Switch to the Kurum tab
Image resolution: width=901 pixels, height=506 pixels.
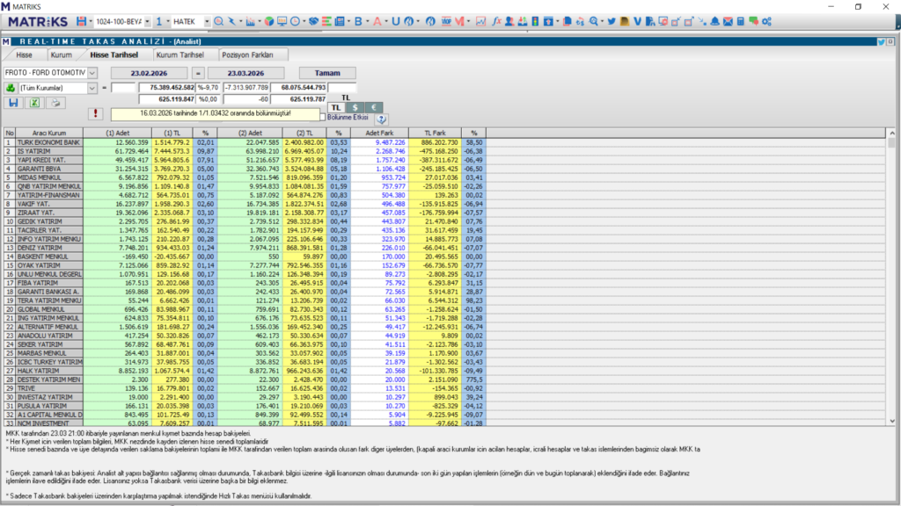click(61, 55)
